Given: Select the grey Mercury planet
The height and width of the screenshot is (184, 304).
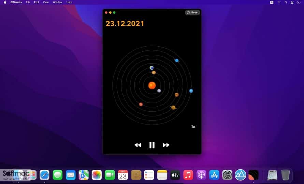Looking at the screenshot, I should click(159, 91).
